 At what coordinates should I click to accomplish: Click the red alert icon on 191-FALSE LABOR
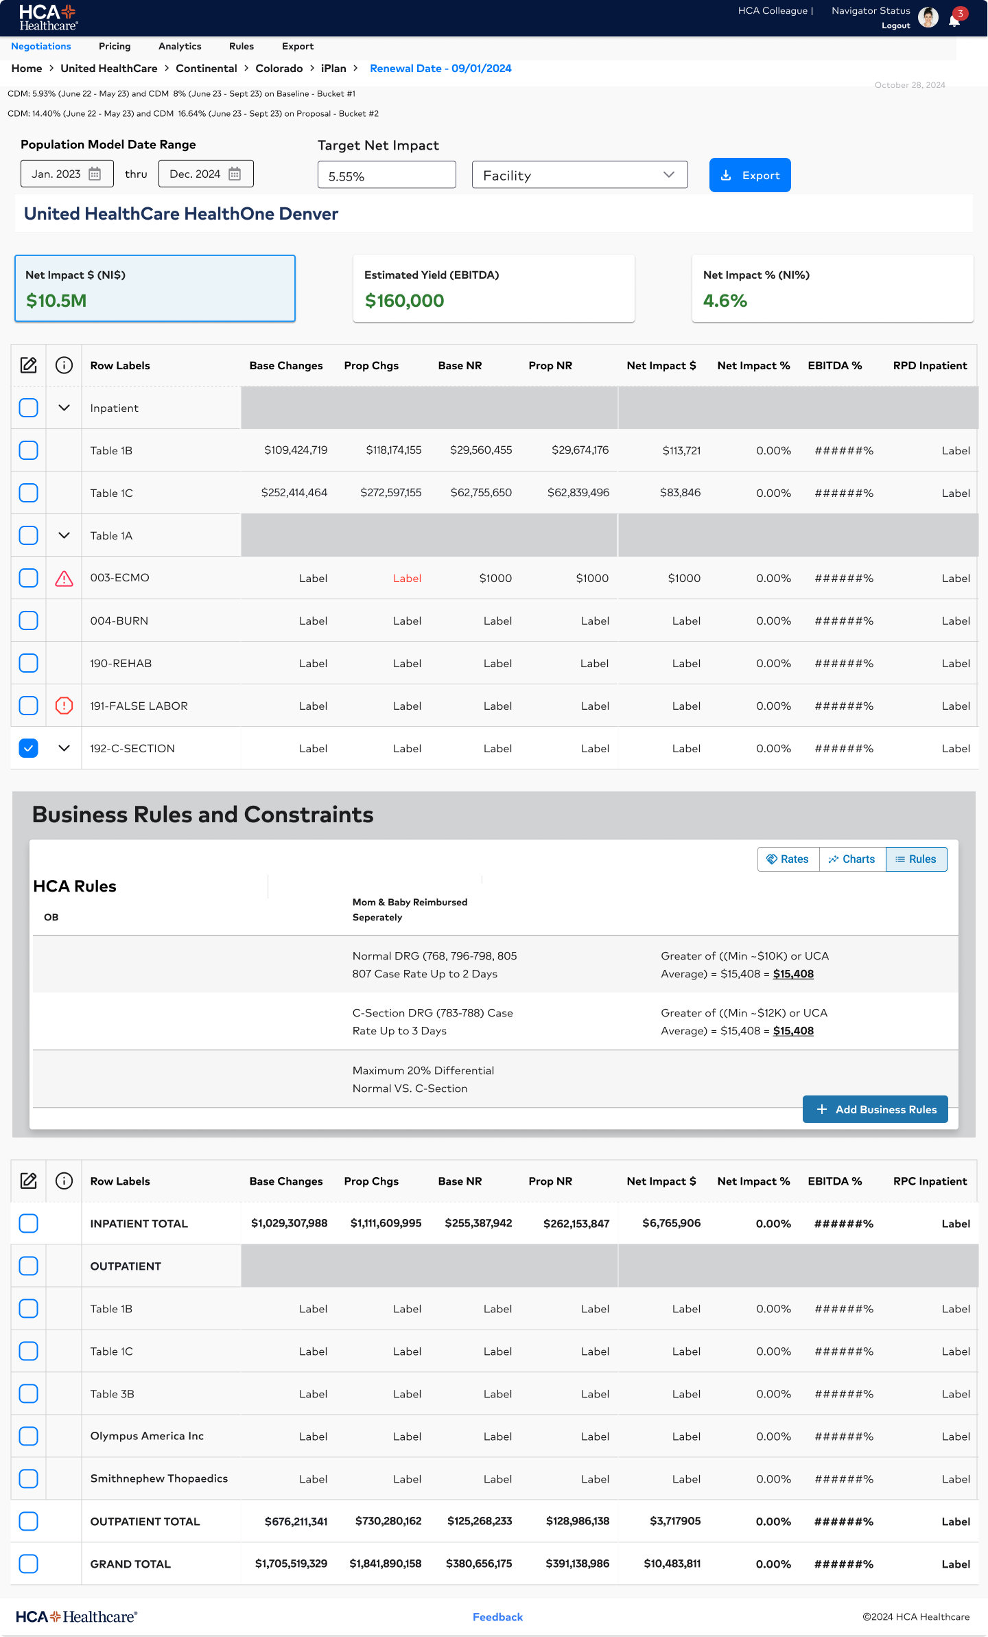(x=64, y=706)
